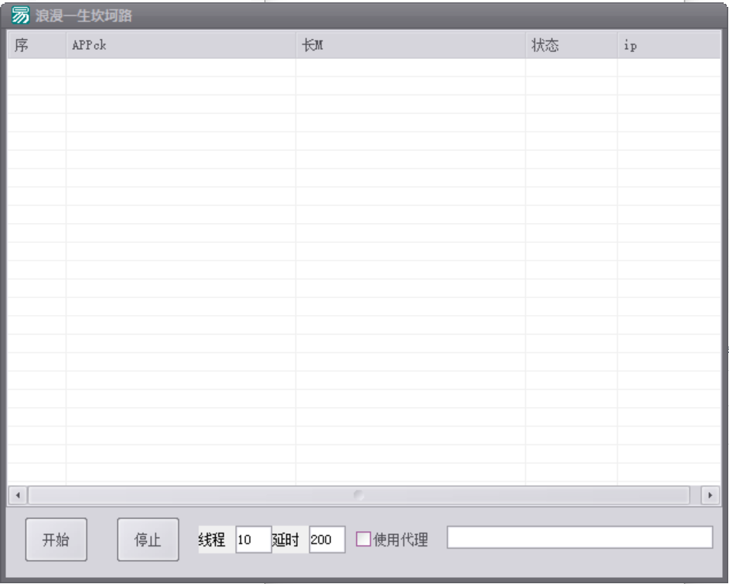Click the right scroll arrow of horizontal scrollbar
Viewport: 729px width, 584px height.
[x=711, y=495]
